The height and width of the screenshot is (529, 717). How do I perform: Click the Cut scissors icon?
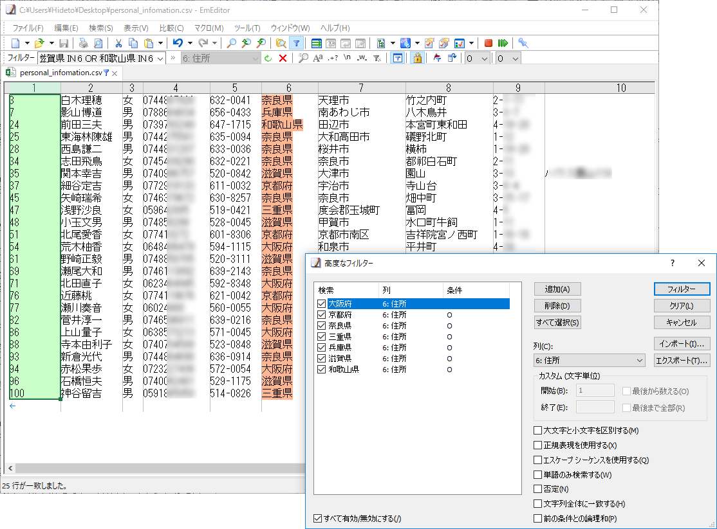pos(118,43)
